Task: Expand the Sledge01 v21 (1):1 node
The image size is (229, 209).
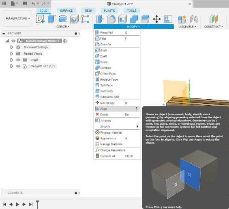Action: click(12, 66)
